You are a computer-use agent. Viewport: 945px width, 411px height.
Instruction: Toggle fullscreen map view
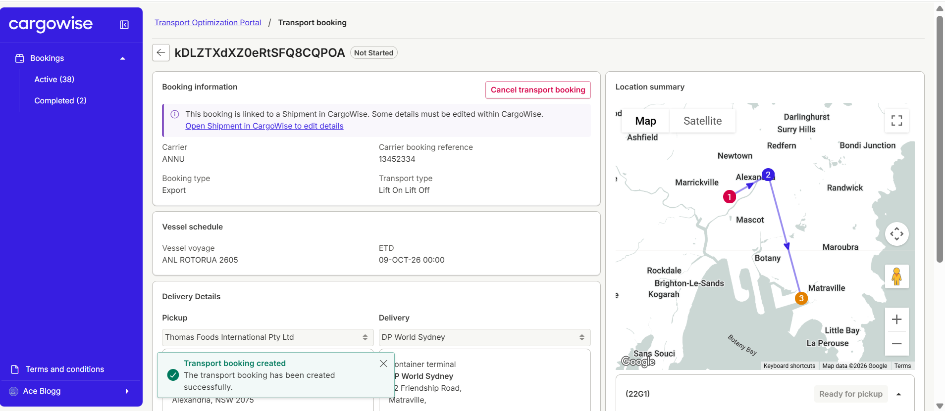click(896, 121)
